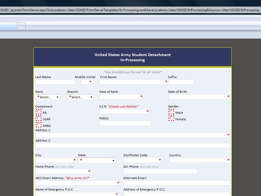Select Male gender radio button

(x=171, y=112)
